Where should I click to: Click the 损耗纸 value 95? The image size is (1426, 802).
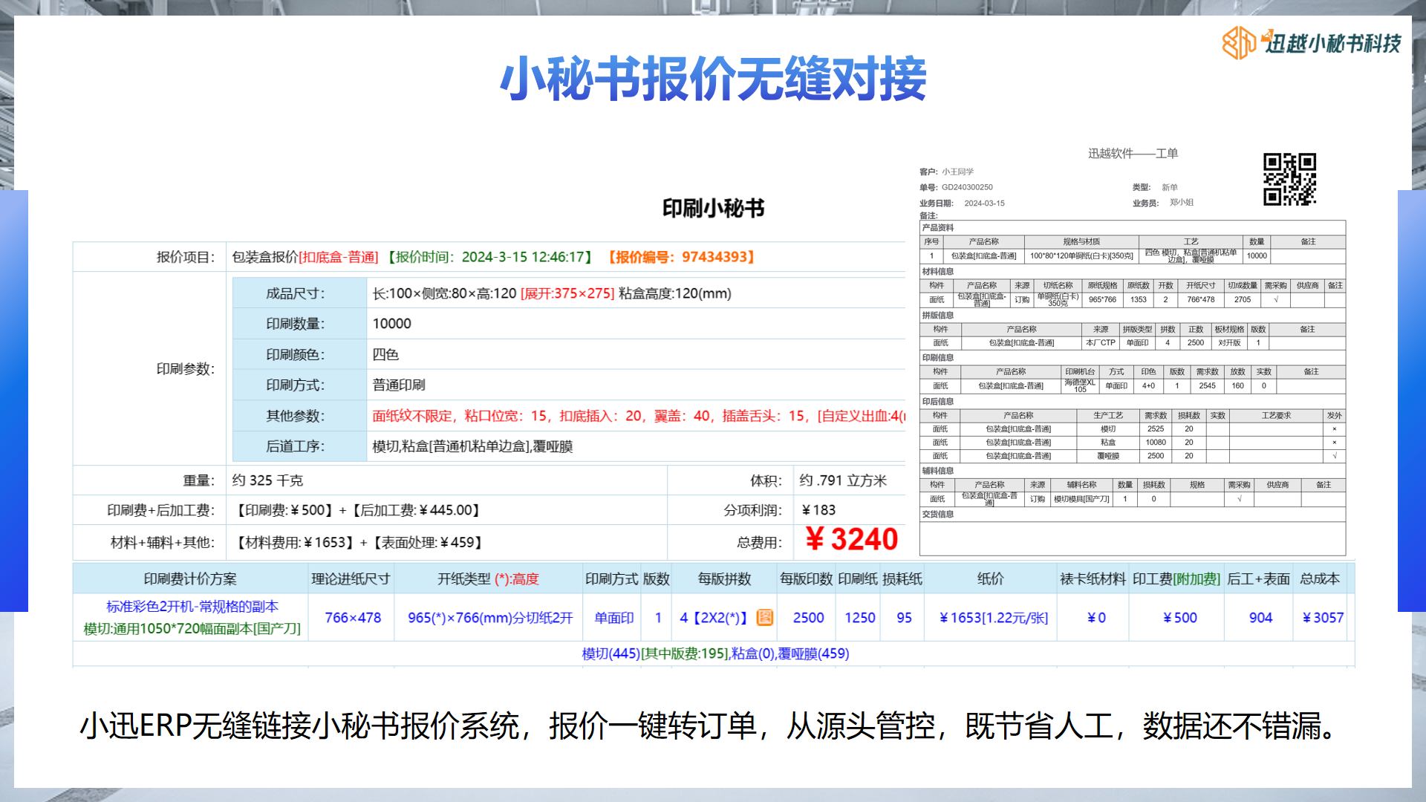tap(904, 618)
